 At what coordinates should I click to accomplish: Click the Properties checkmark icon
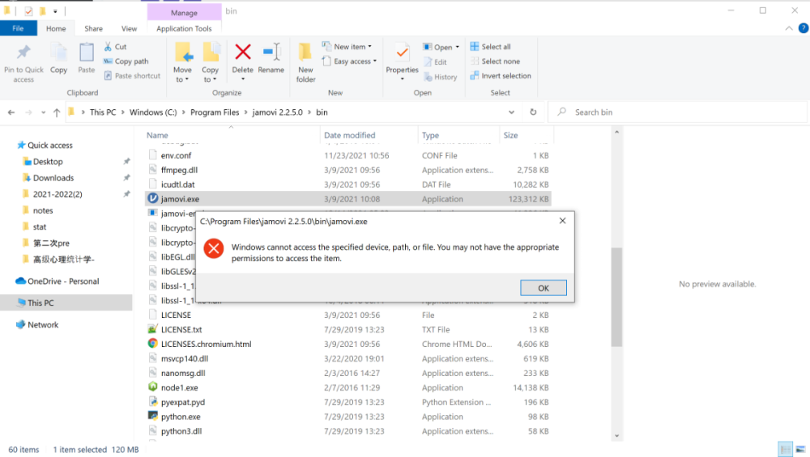click(402, 53)
